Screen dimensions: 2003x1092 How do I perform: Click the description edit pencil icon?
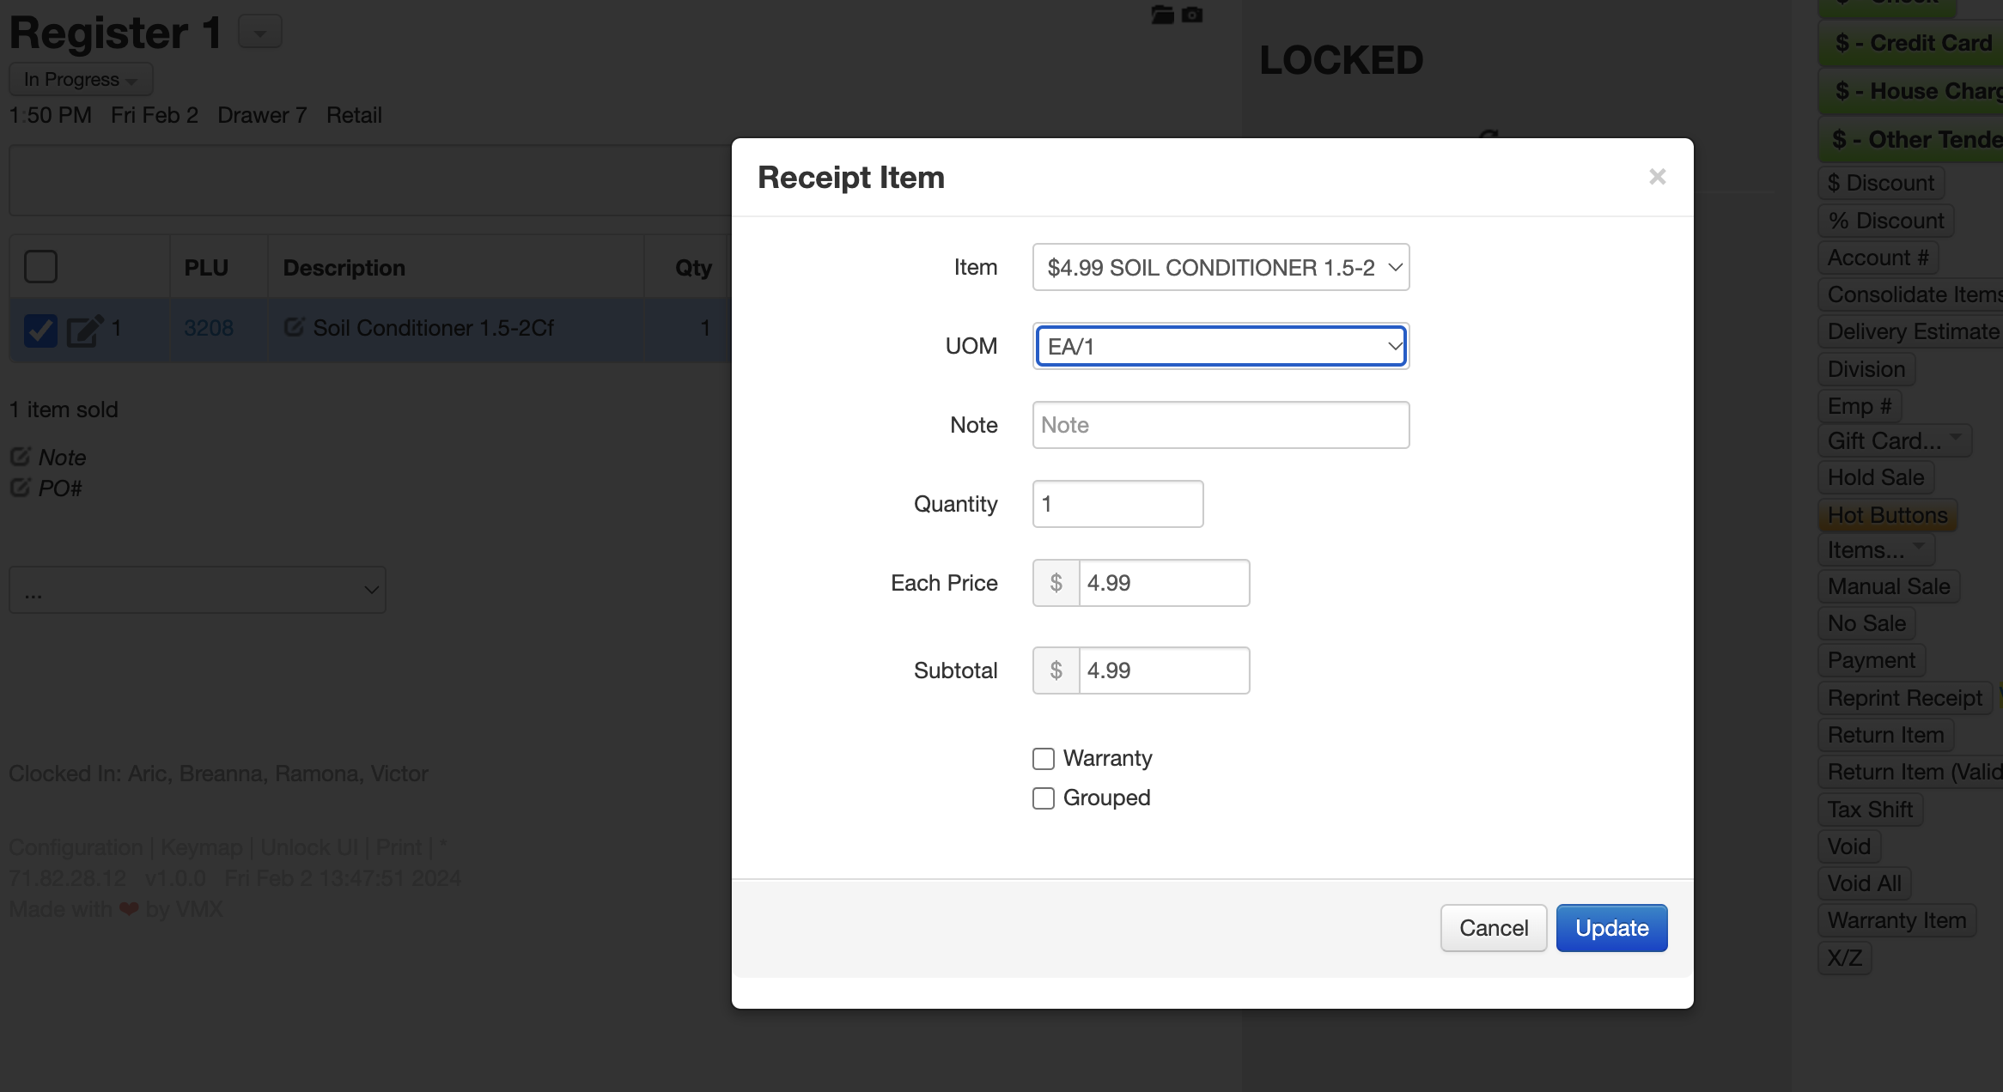point(294,327)
